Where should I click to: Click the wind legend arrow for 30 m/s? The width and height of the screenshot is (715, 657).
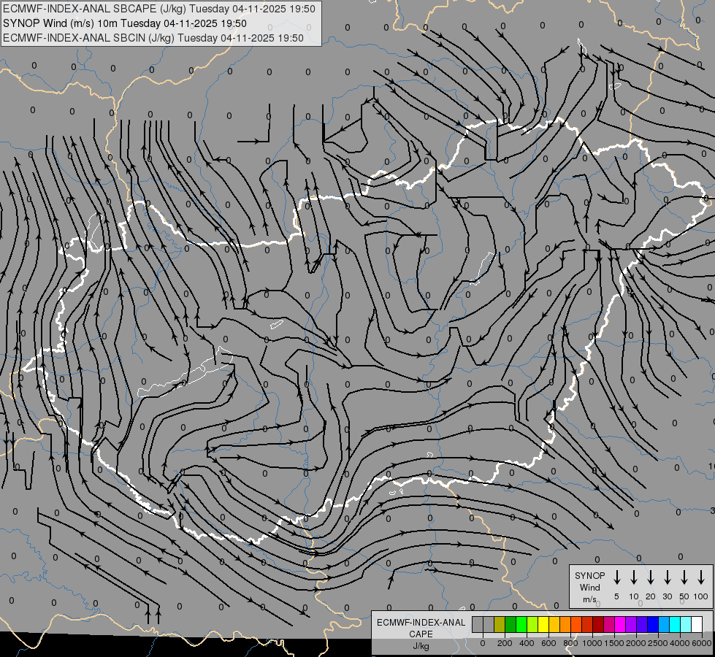[667, 577]
